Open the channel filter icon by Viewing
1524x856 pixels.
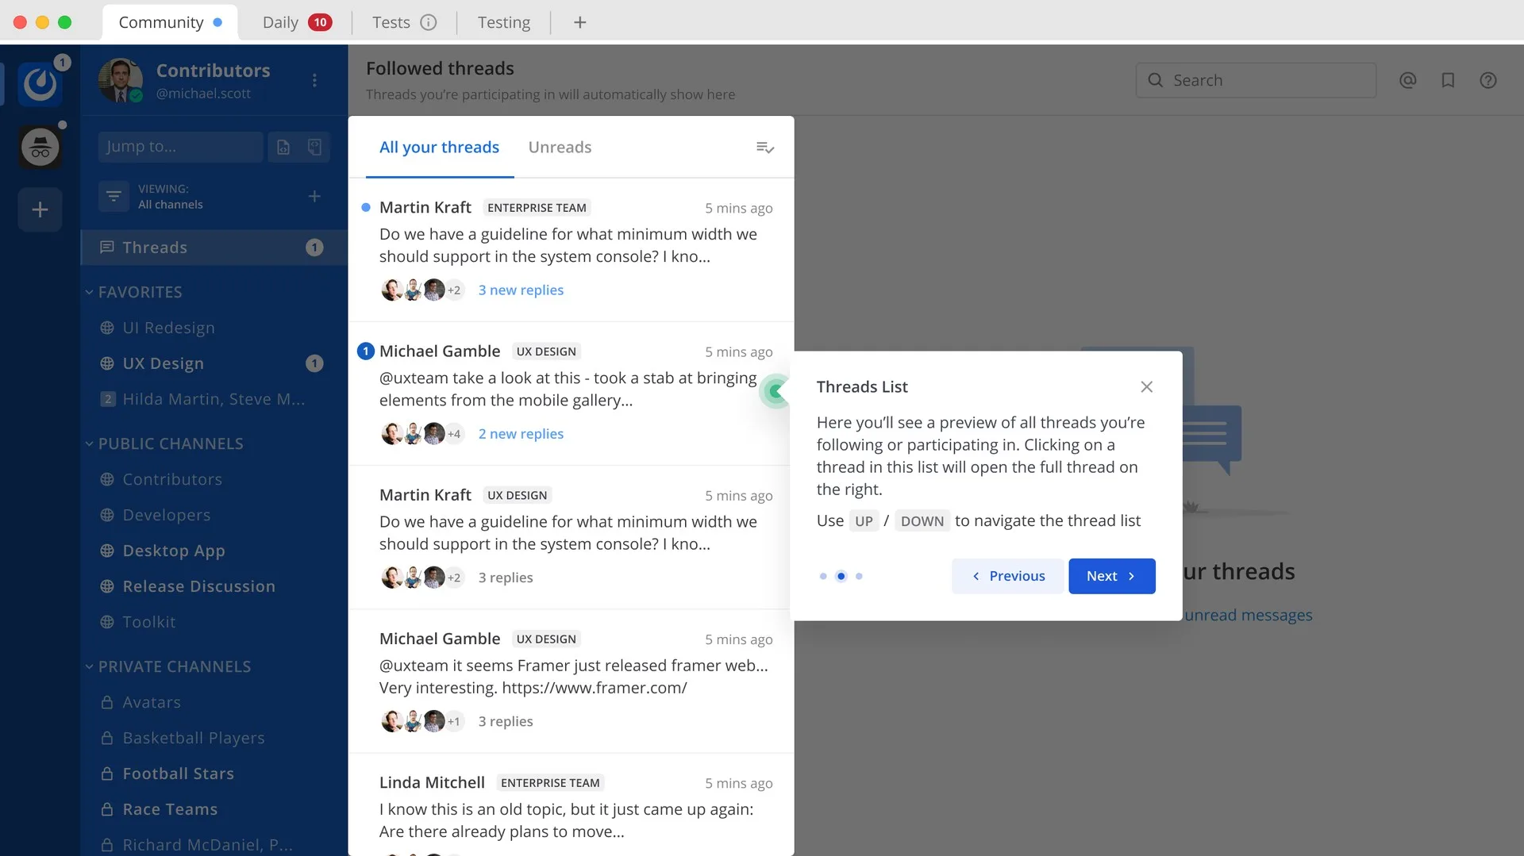[114, 196]
